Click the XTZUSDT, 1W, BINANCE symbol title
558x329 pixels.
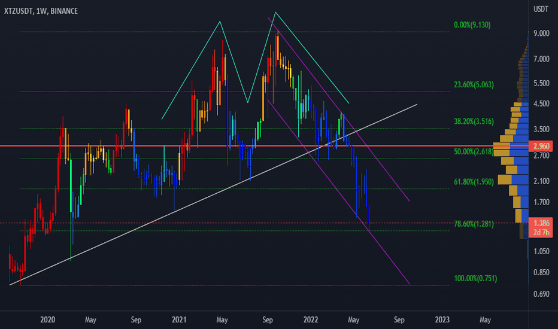pos(41,11)
